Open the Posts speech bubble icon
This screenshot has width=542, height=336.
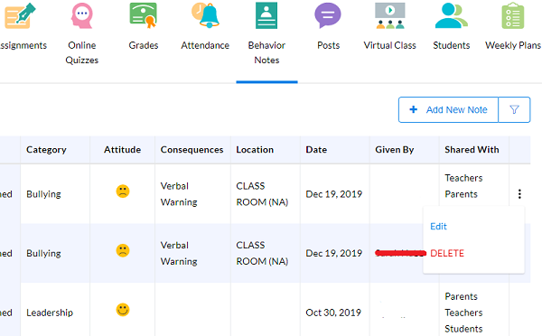[x=328, y=15]
